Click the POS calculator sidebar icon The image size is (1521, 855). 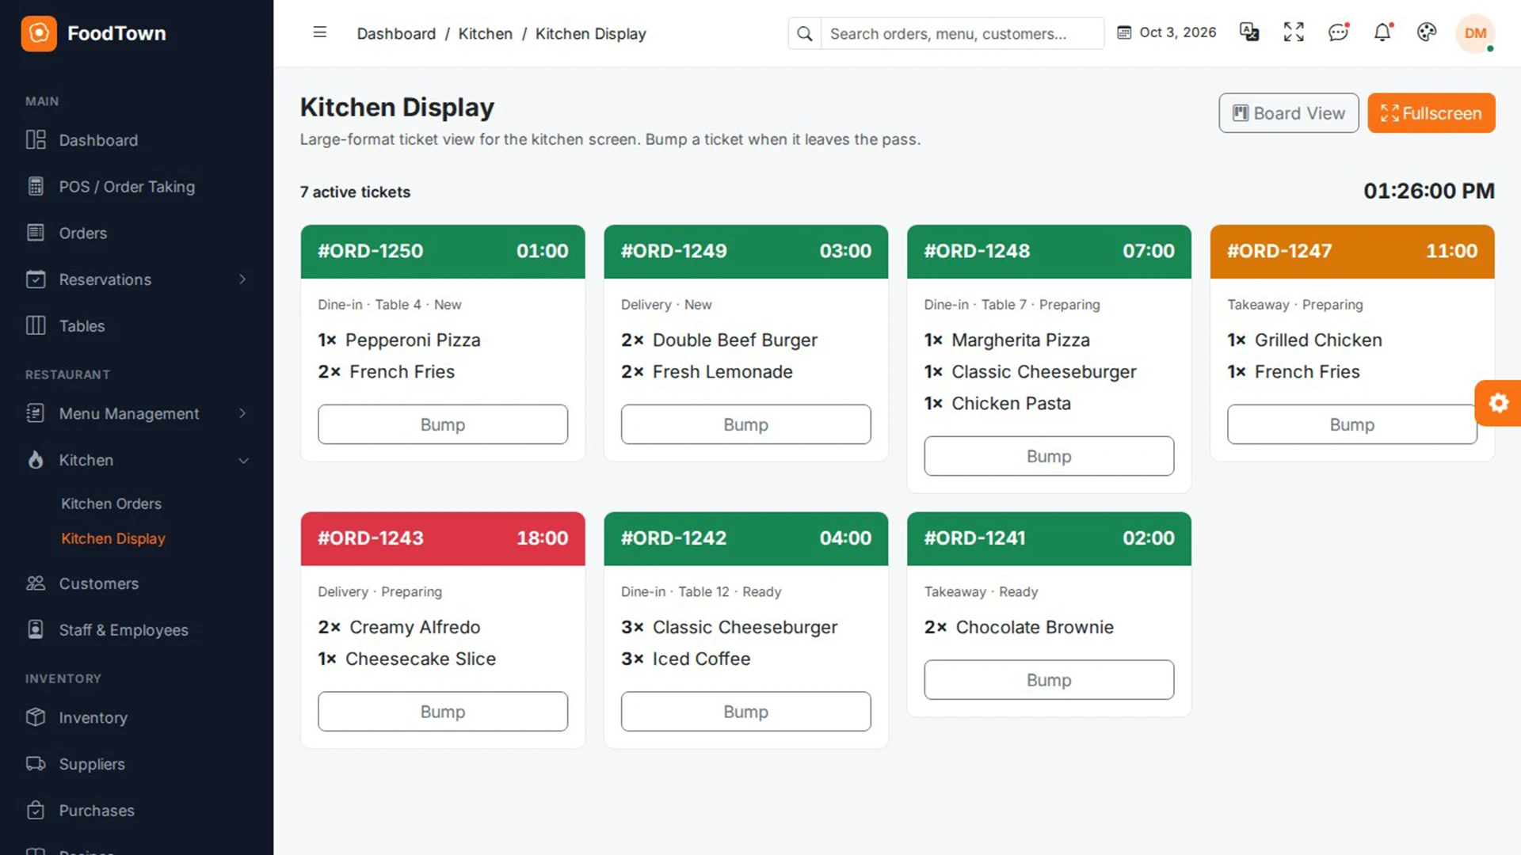click(36, 186)
